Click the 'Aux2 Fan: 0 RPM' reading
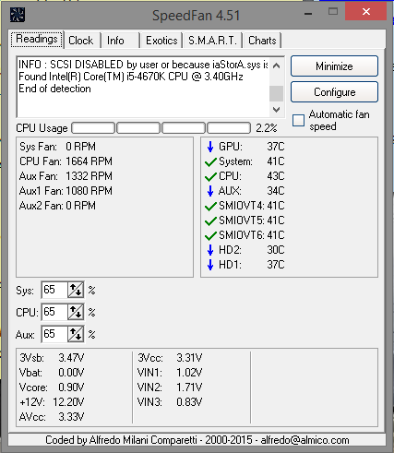 [x=57, y=206]
